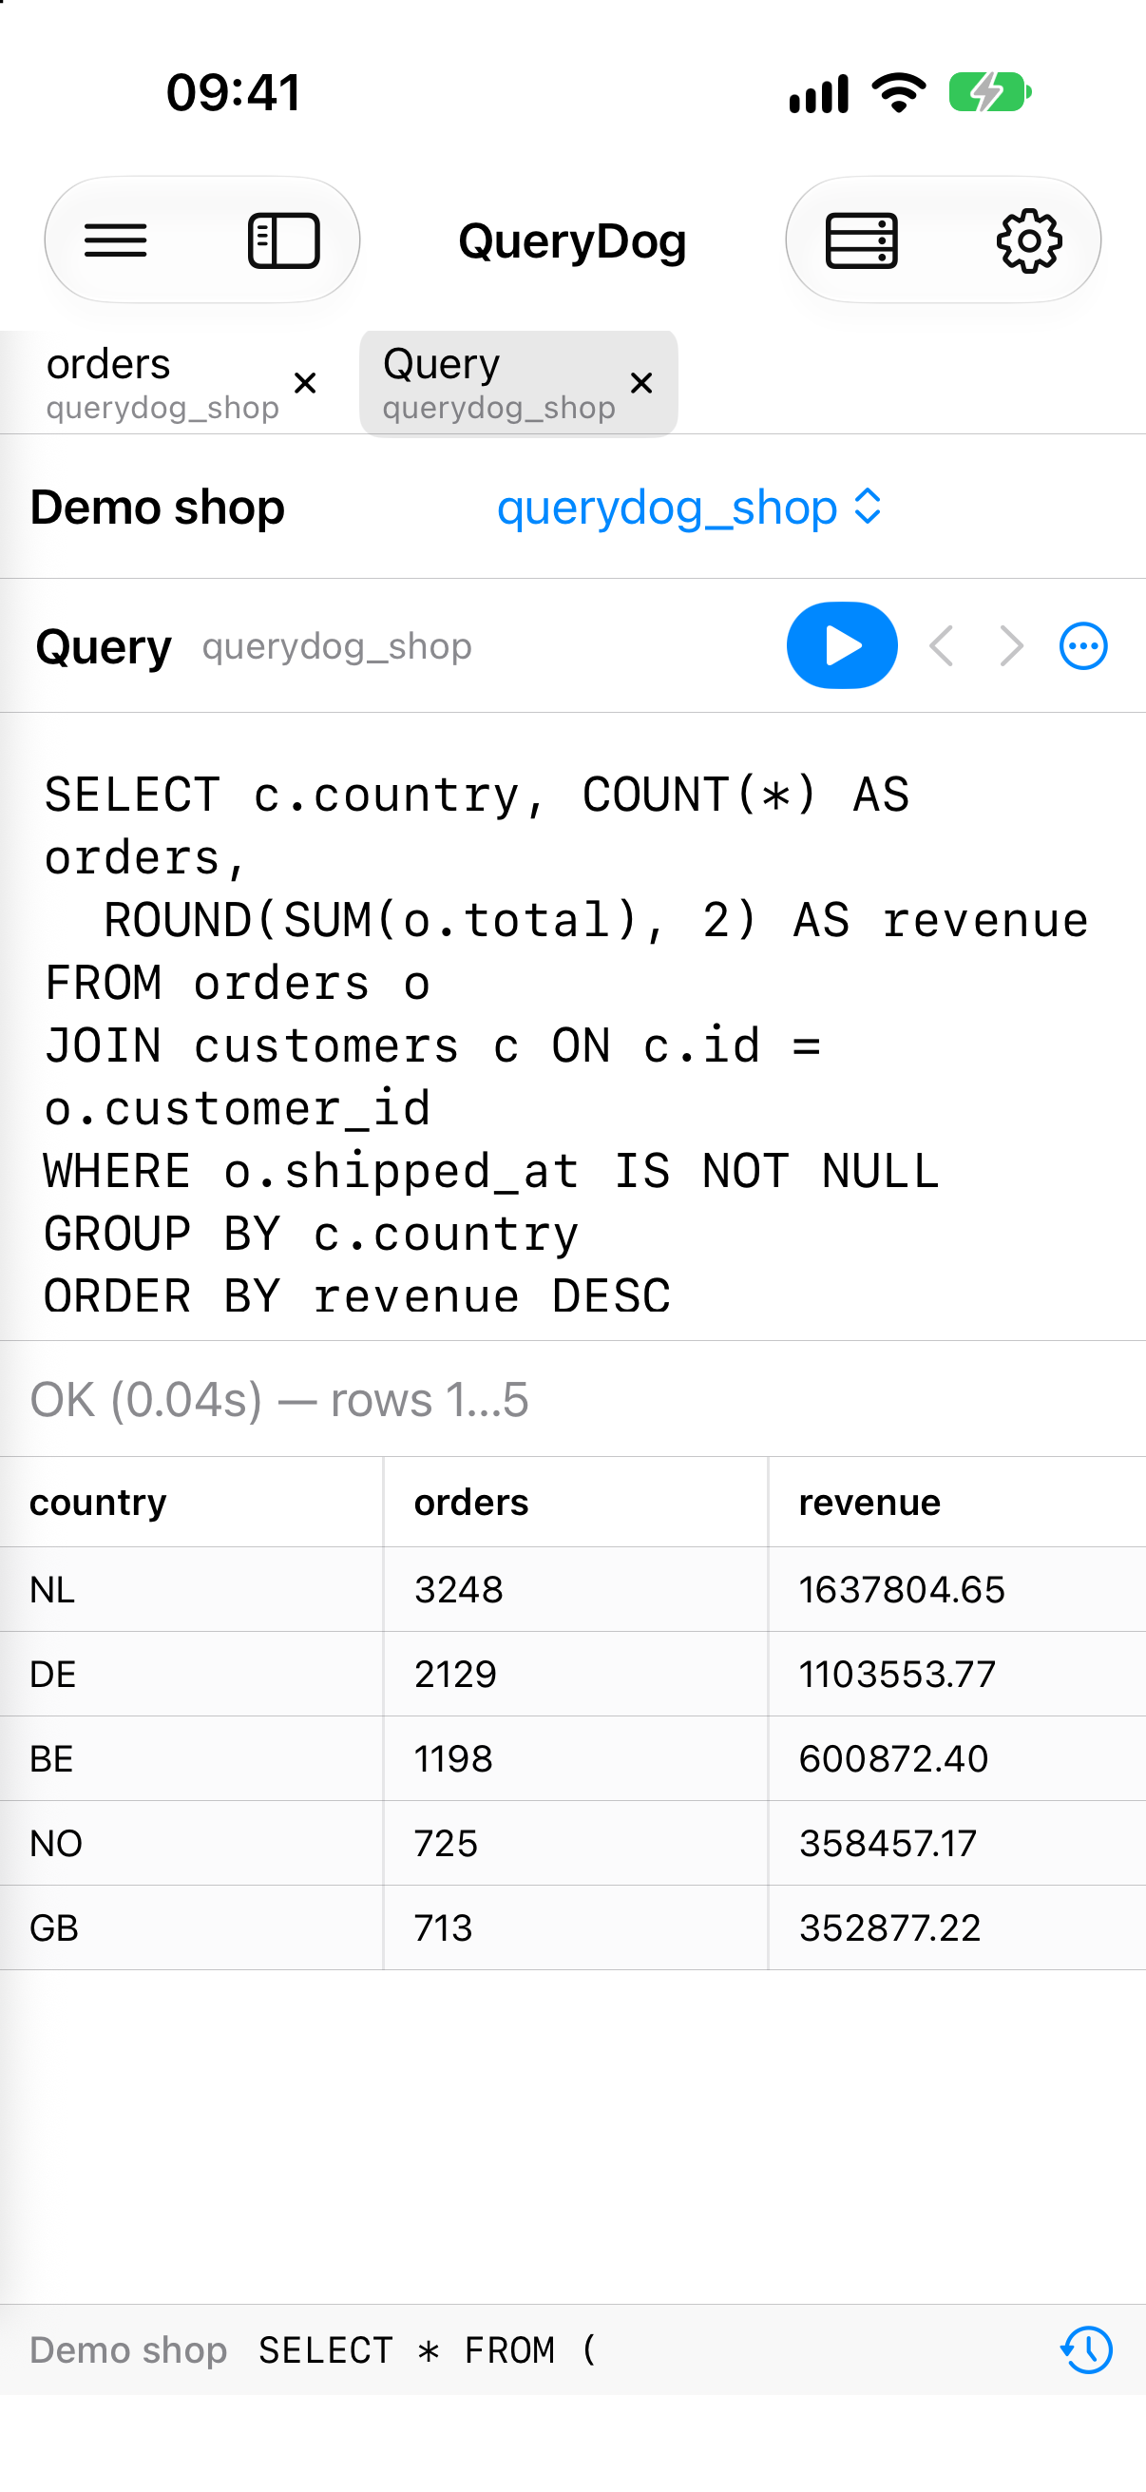Open settings gear
Screen dimensions: 1146x2492
tap(1029, 240)
